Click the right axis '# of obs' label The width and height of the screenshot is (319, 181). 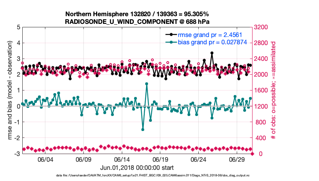[x=274, y=90]
